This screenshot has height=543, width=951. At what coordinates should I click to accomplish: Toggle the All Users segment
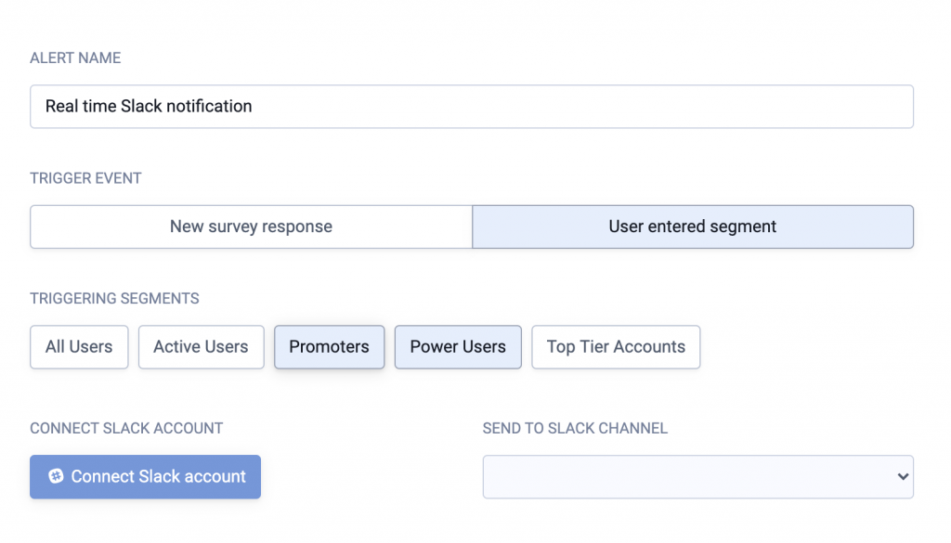[x=79, y=347]
